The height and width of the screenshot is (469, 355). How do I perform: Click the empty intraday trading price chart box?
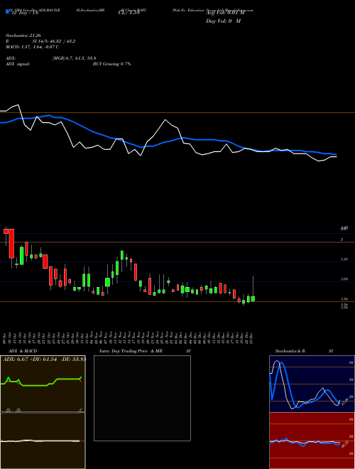click(x=142, y=398)
